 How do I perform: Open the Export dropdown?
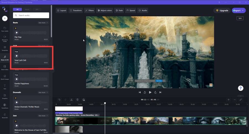click(239, 10)
